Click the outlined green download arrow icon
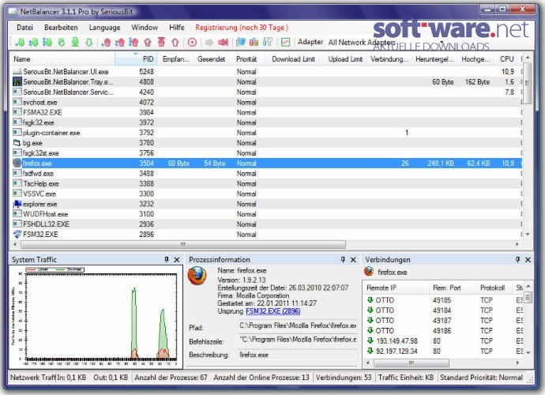The width and height of the screenshot is (545, 395). [x=89, y=43]
